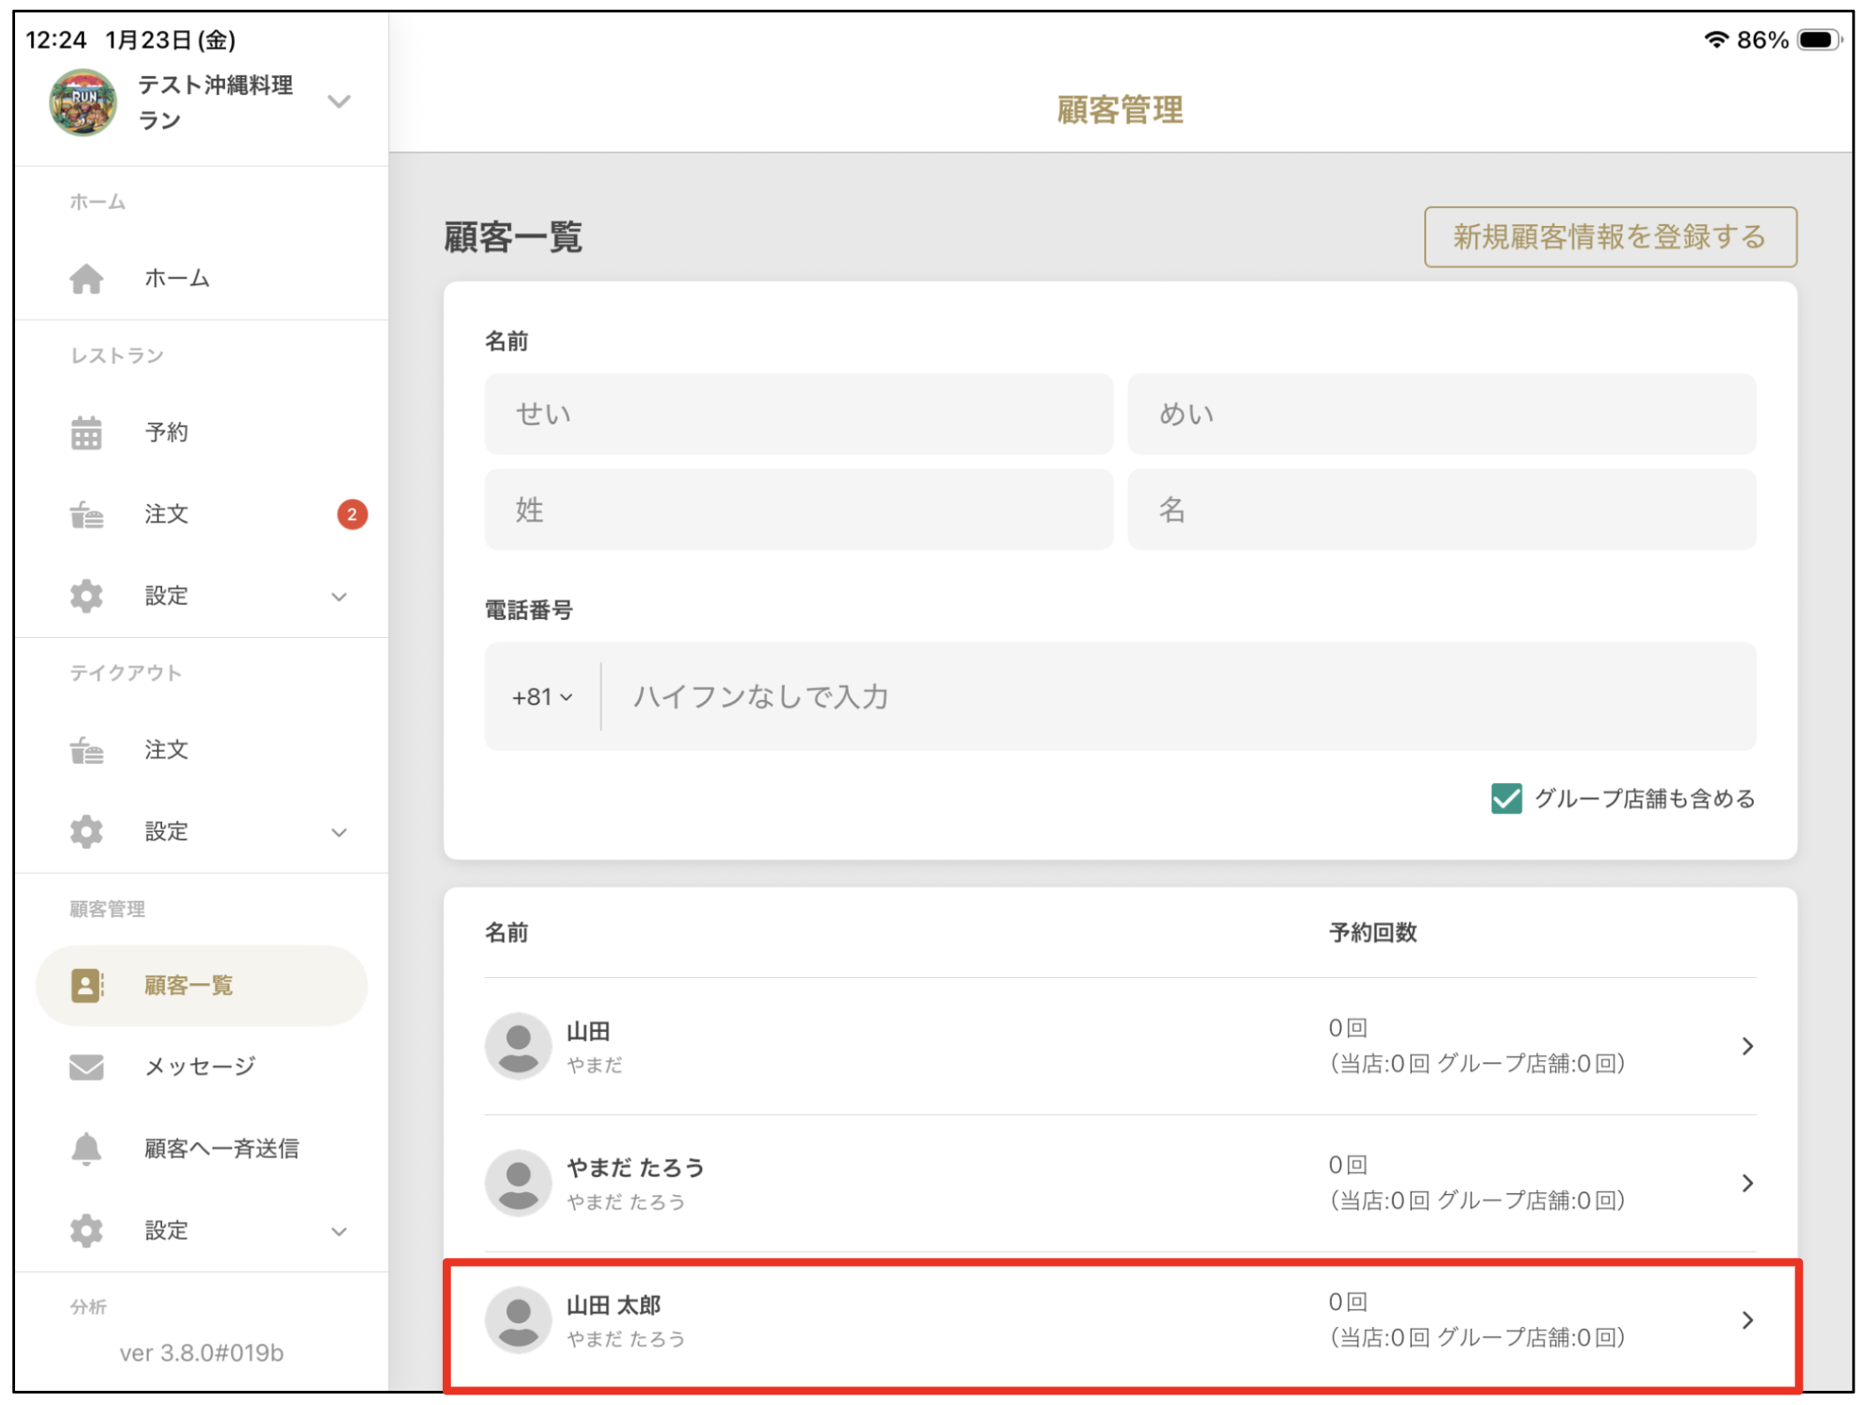Select the ホーム home icon

88,278
